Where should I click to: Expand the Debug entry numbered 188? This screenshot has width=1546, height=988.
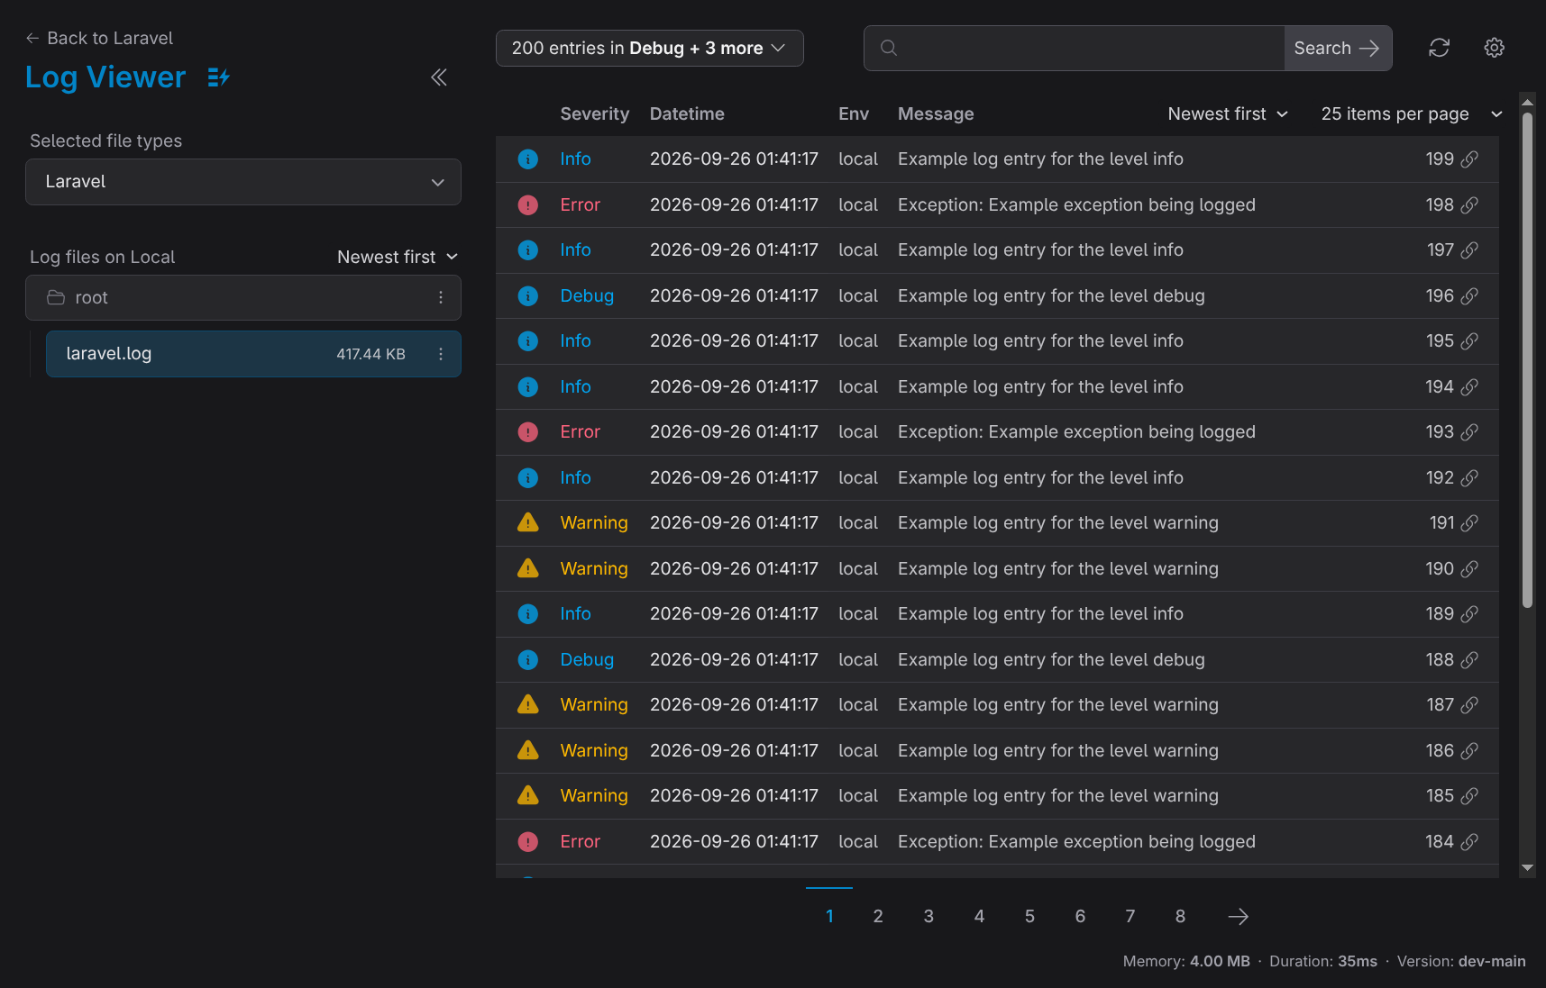tap(997, 660)
